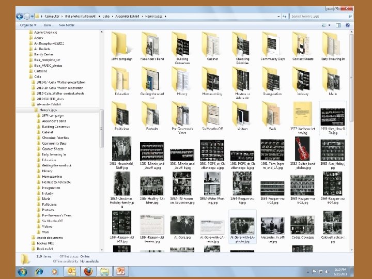Viewport: 372px width, 279px height.
Task: Open the Inauguration folder icon
Action: [x=272, y=79]
